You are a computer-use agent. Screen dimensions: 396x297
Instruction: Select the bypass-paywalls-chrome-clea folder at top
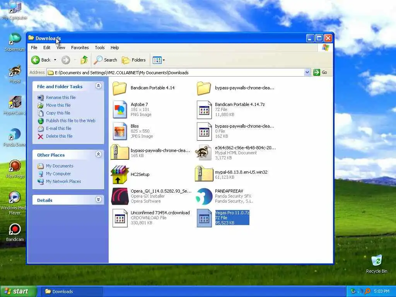(x=203, y=88)
